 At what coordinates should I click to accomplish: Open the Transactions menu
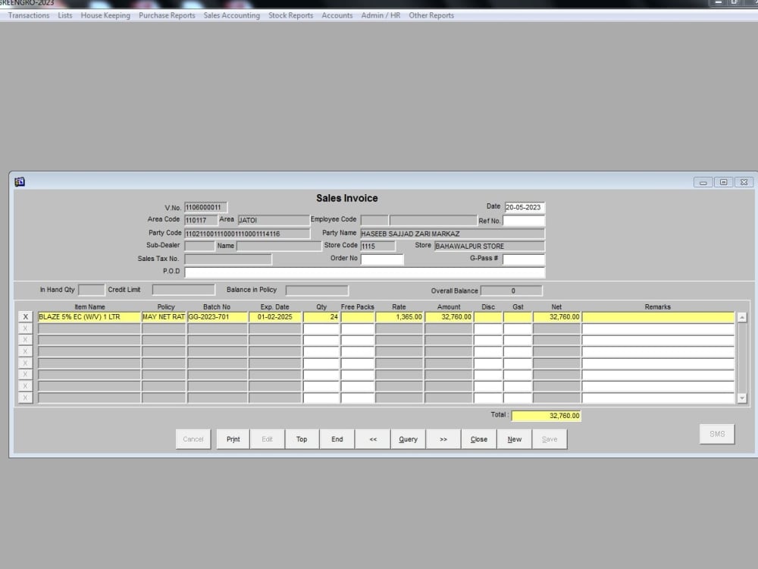28,15
